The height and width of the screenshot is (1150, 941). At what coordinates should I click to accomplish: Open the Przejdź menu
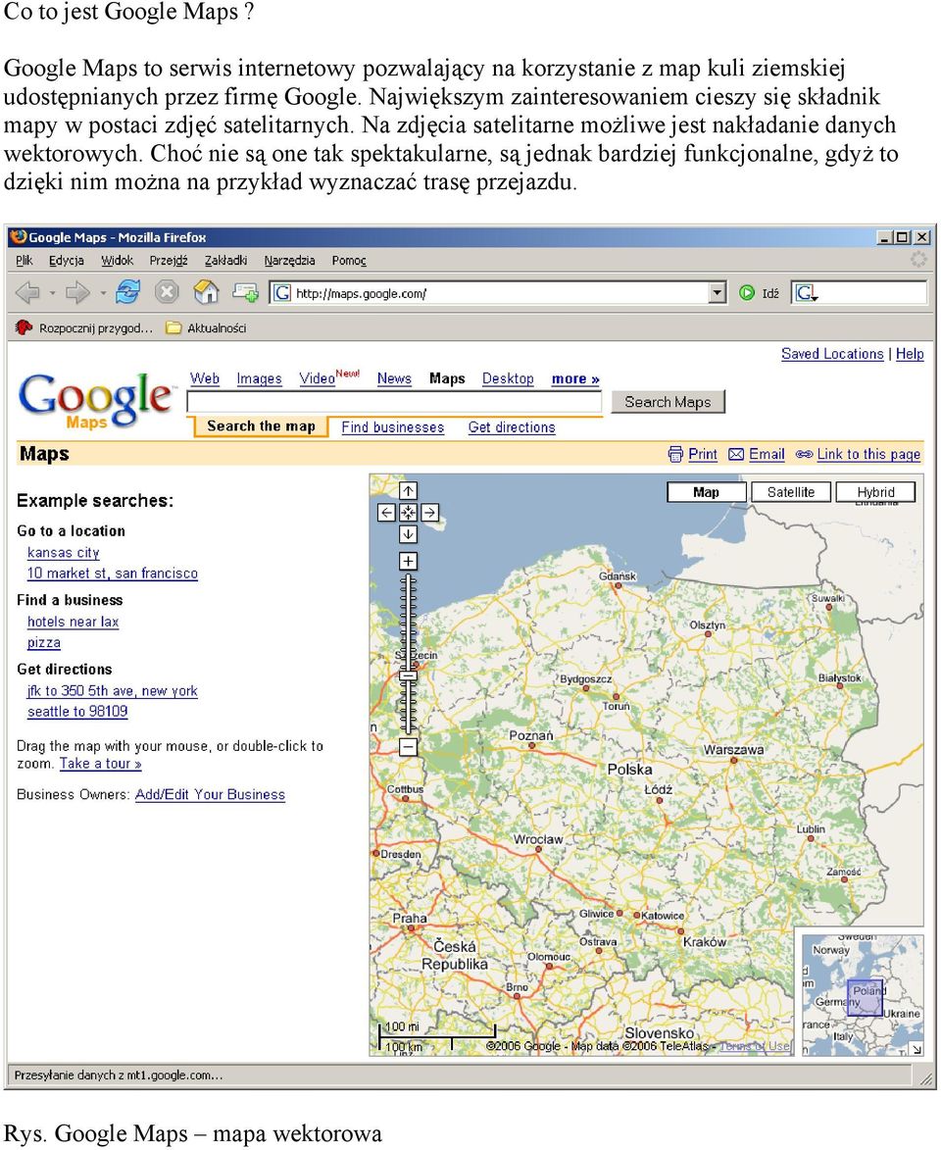(x=169, y=261)
